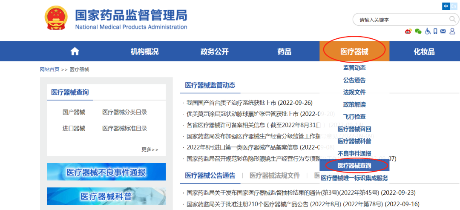The height and width of the screenshot is (210, 460).
Task: Click 医疗器械 breadcrumb text
Action: [x=80, y=69]
